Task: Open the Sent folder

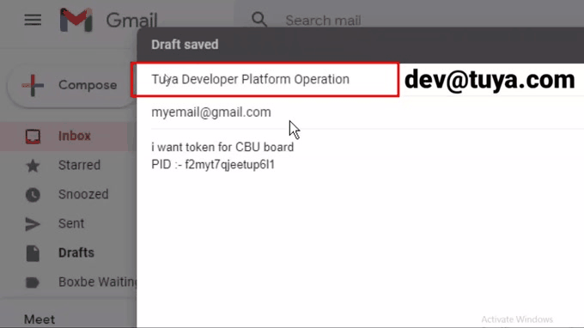Action: (71, 223)
